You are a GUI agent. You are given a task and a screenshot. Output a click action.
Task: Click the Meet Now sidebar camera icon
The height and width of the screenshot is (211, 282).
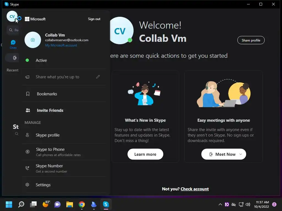pyautogui.click(x=15, y=58)
